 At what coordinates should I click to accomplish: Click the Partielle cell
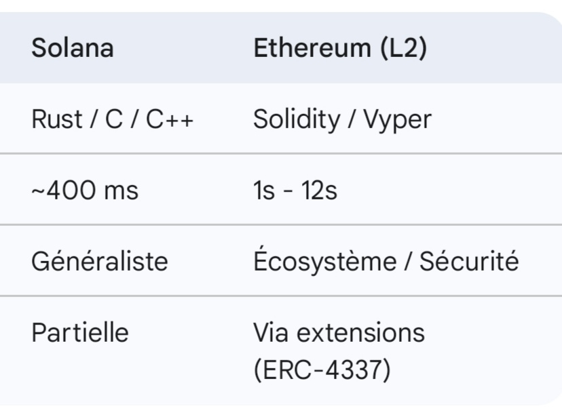point(79,332)
